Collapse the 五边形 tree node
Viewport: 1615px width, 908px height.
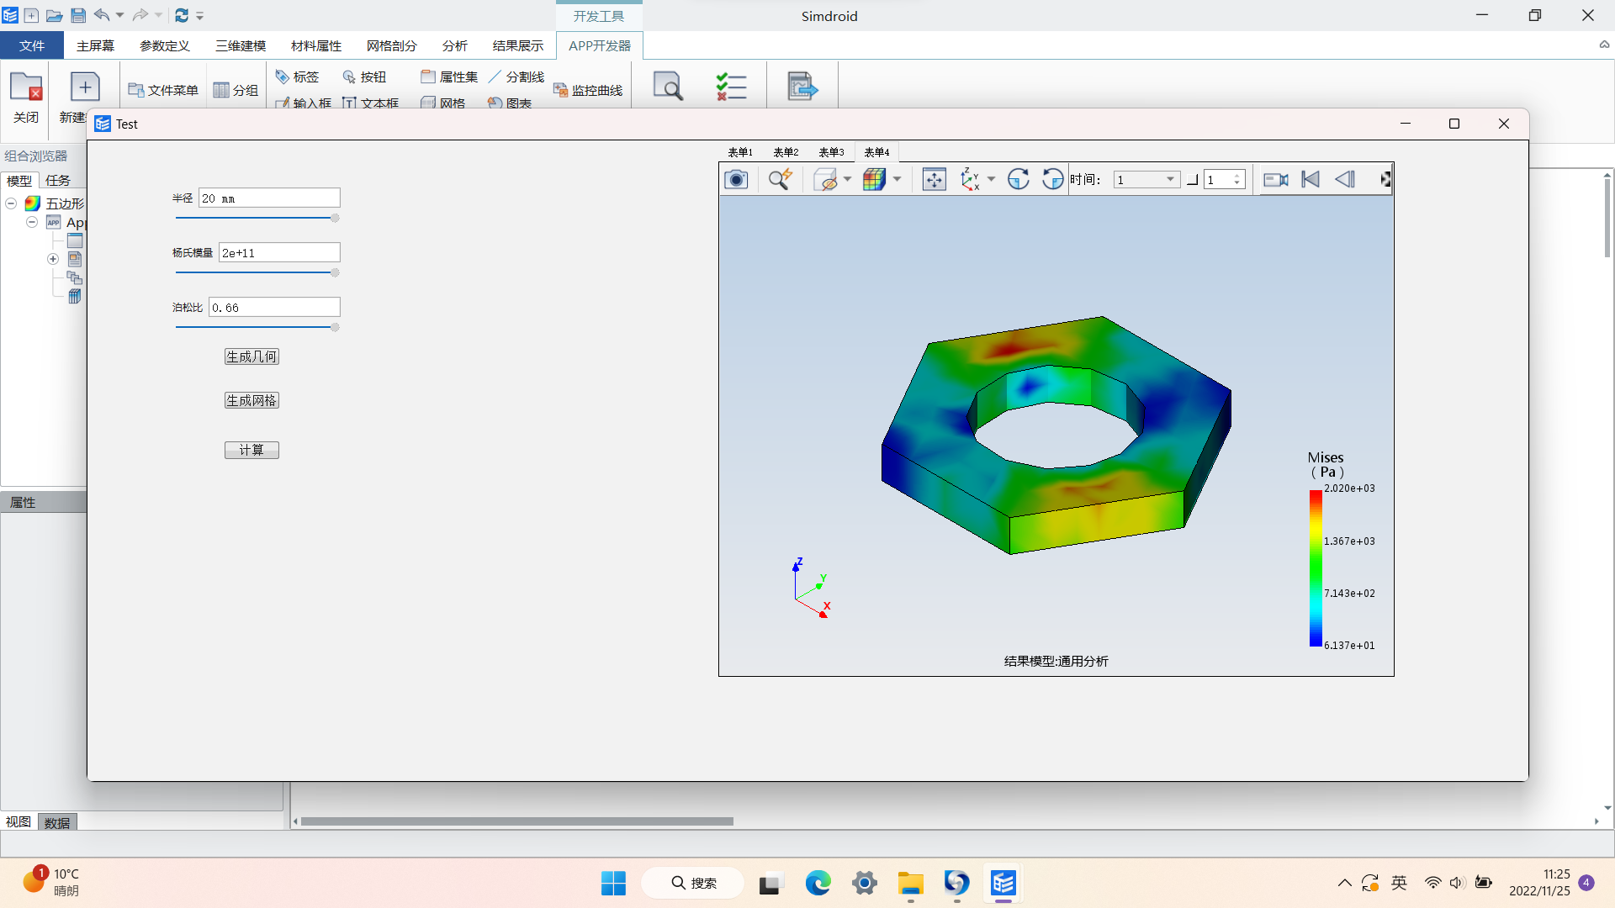(11, 203)
